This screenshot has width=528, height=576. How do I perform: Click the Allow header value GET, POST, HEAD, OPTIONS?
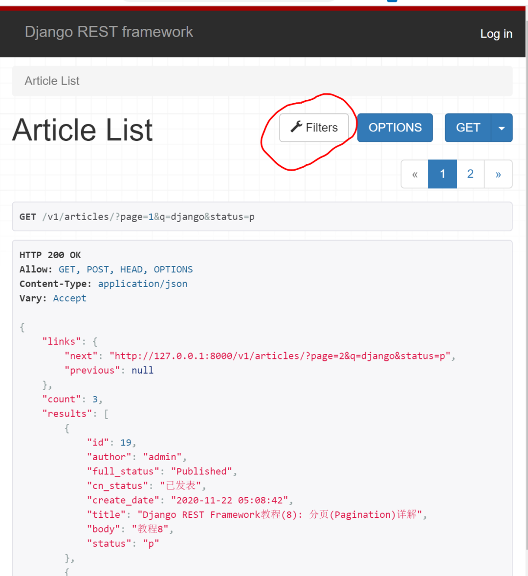click(x=126, y=269)
